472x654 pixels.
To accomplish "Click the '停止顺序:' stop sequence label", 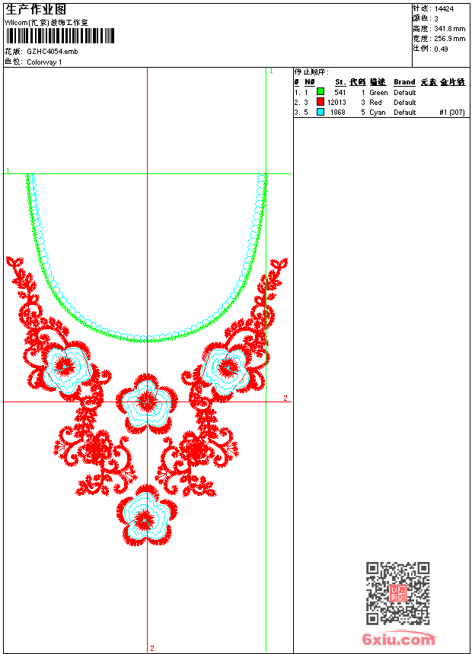I will [x=311, y=72].
